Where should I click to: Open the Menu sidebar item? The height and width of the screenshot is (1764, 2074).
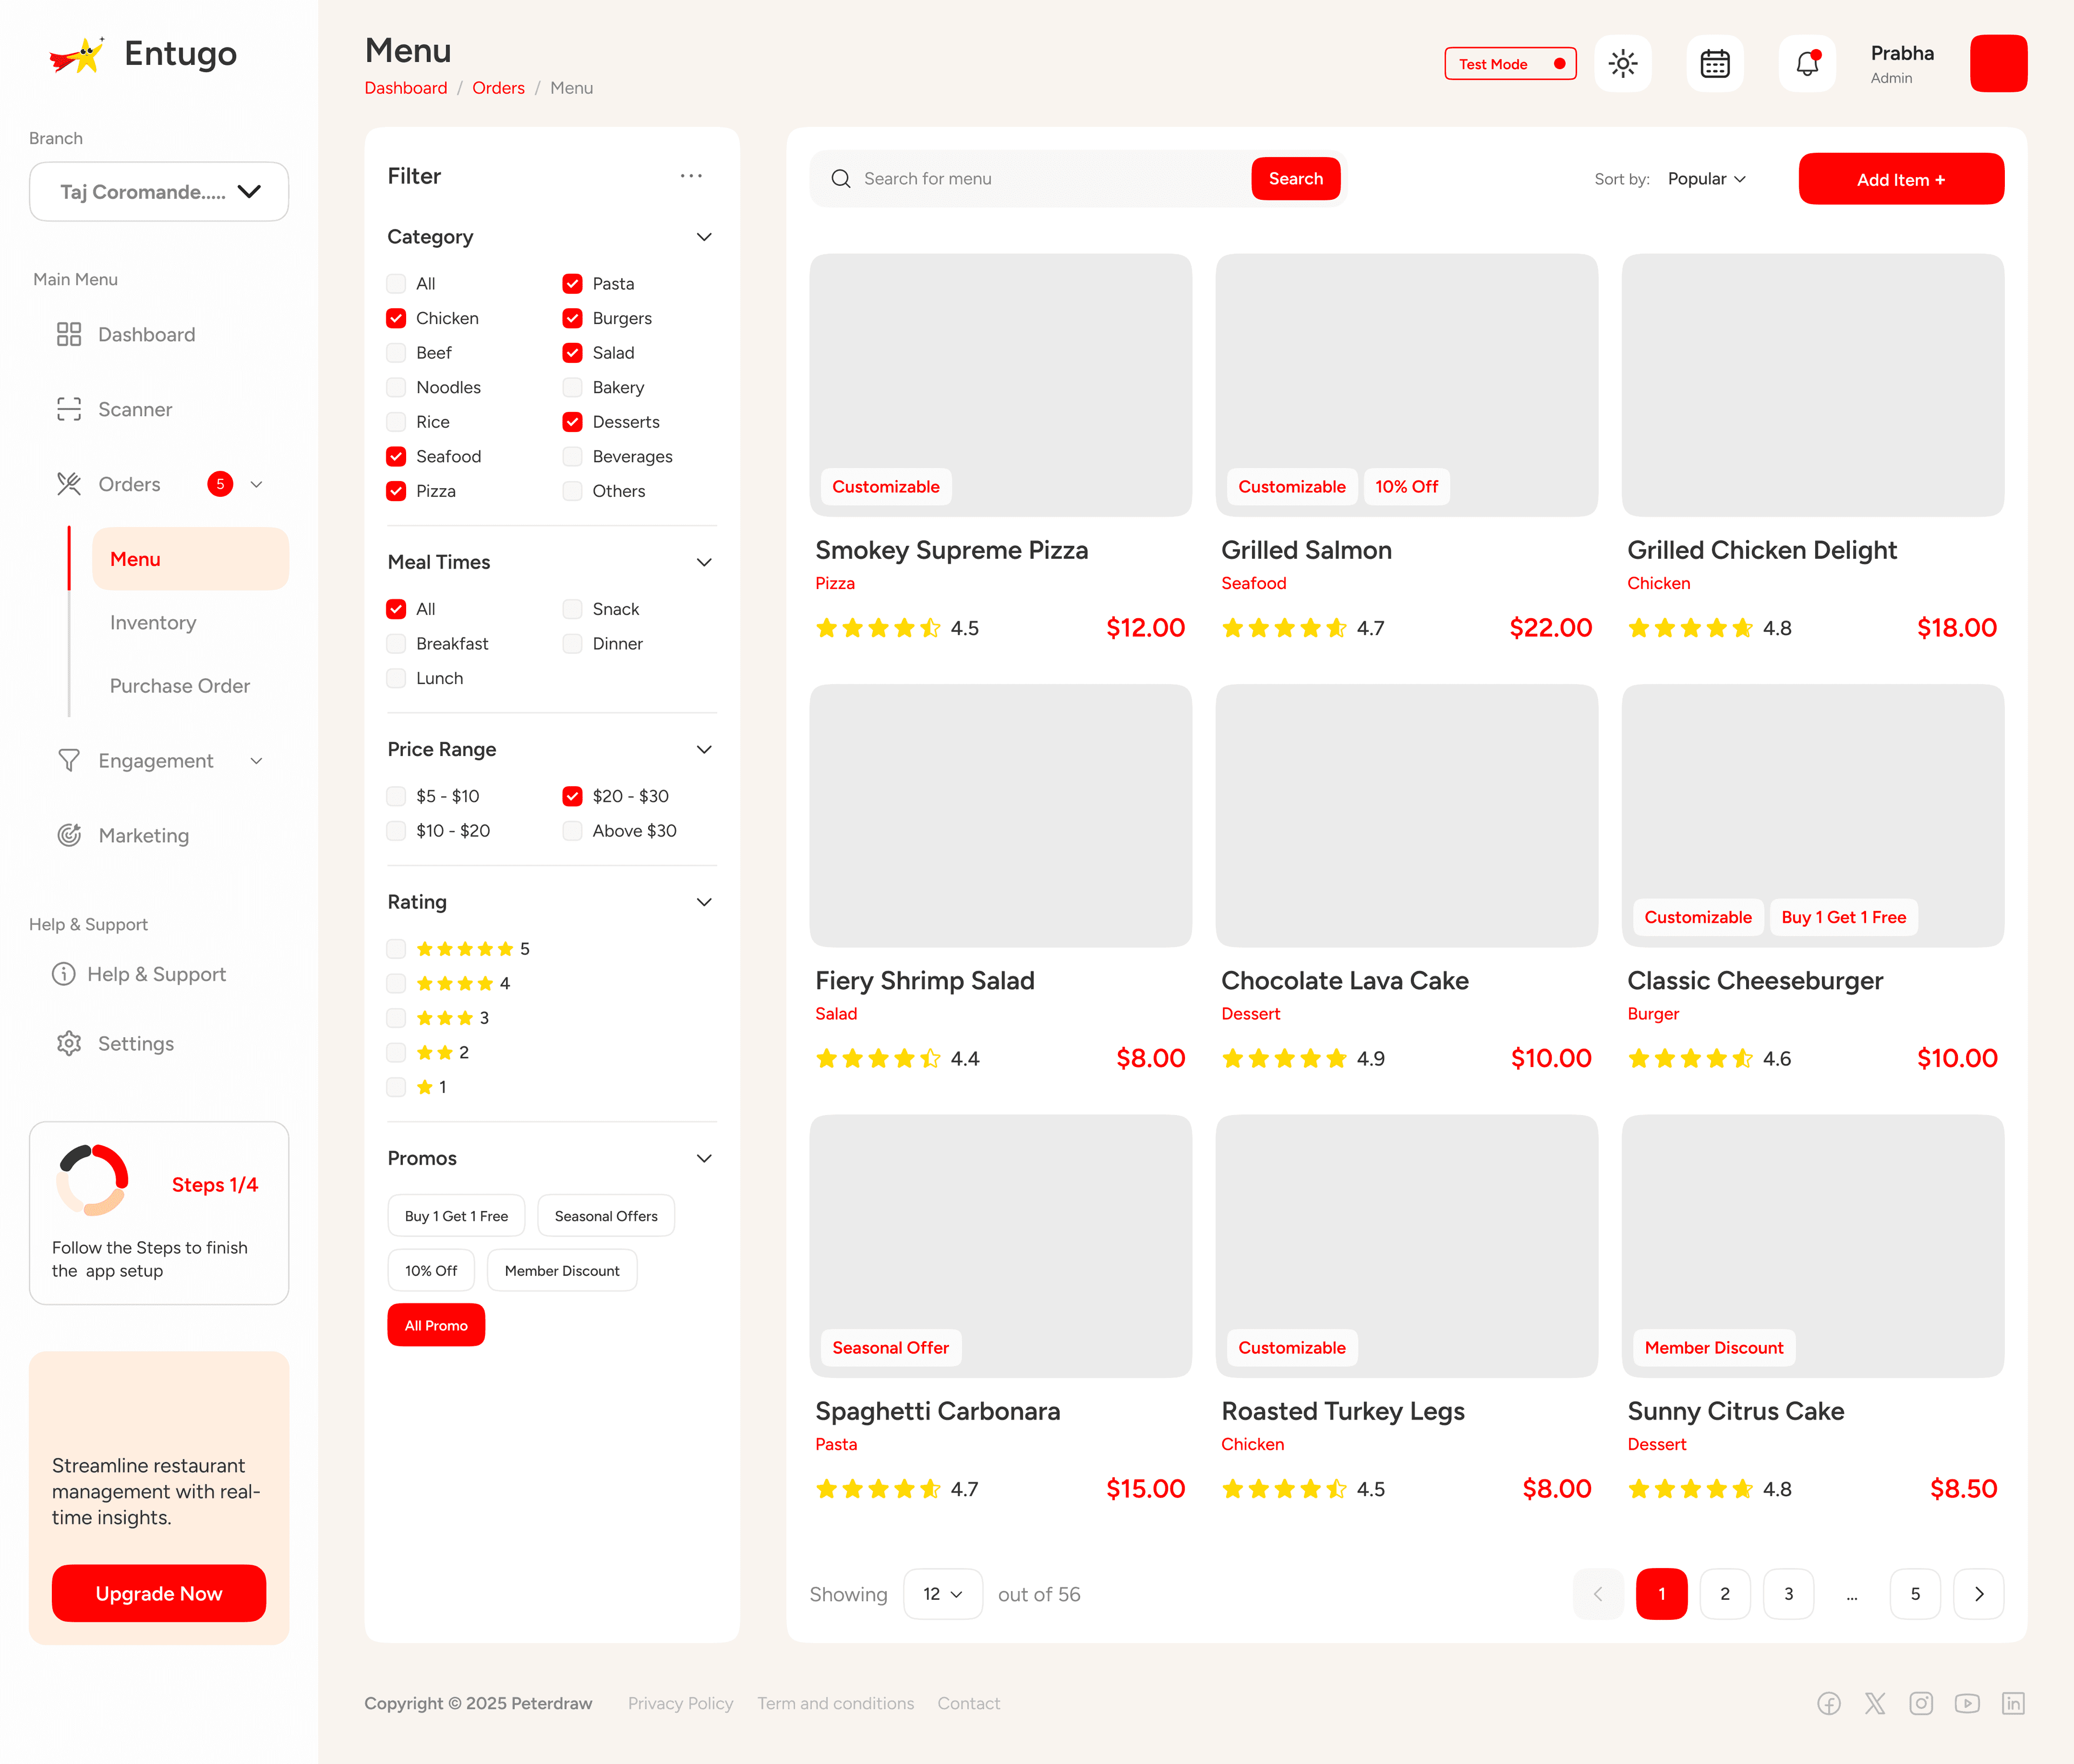pos(190,559)
